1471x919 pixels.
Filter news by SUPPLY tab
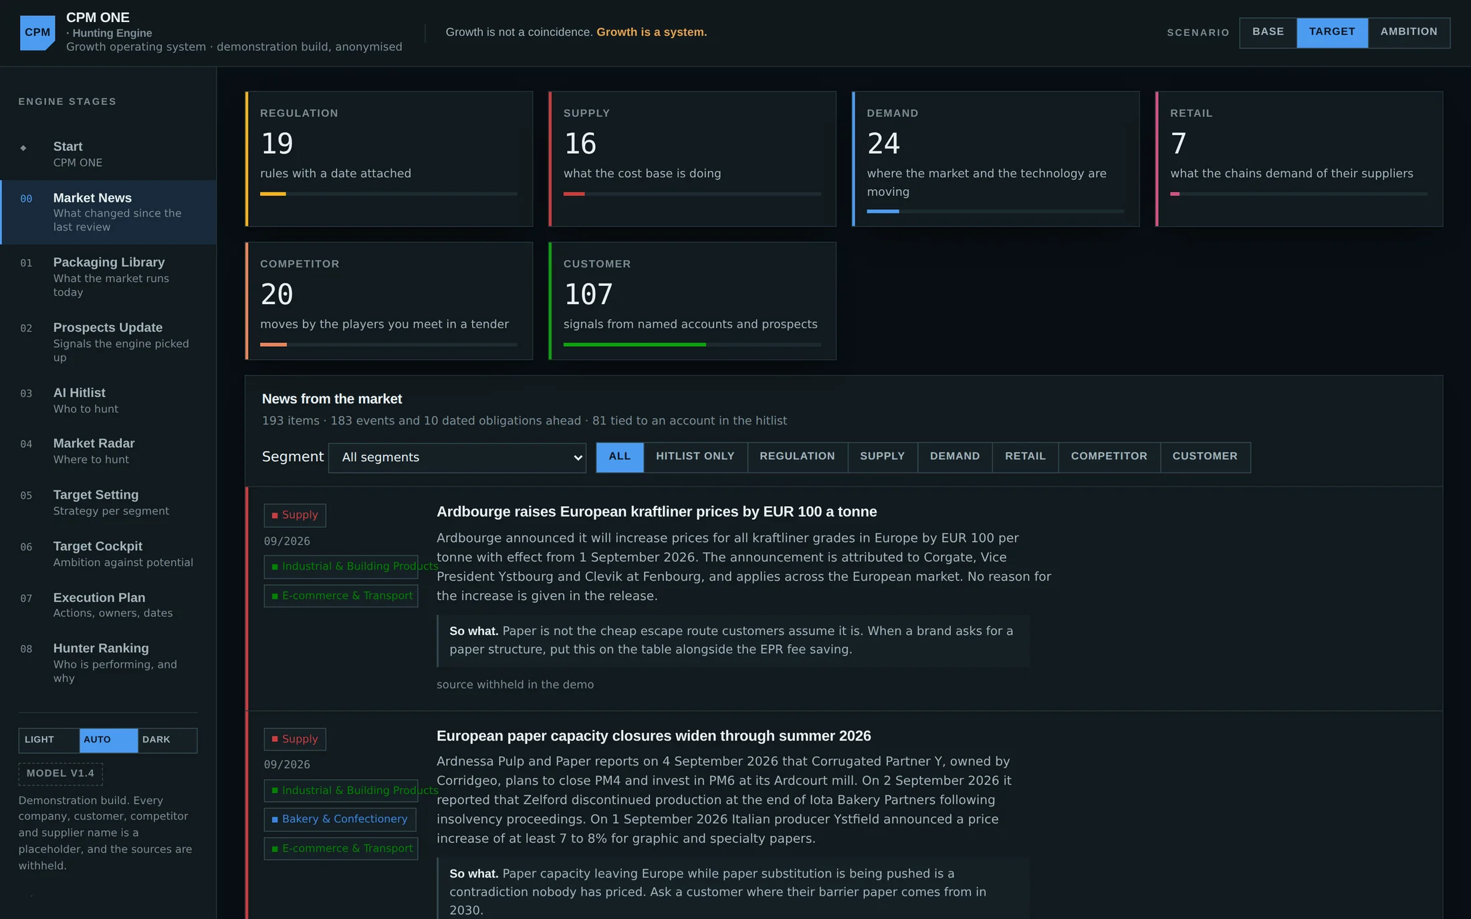883,457
